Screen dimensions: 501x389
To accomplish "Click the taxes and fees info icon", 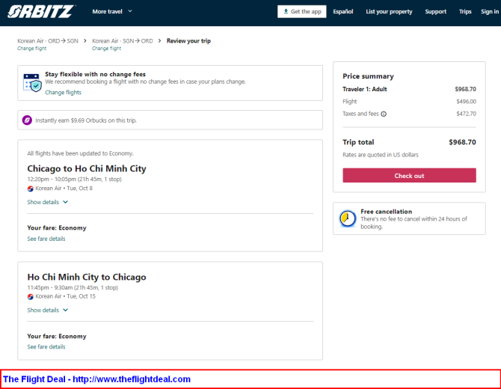I will (384, 114).
